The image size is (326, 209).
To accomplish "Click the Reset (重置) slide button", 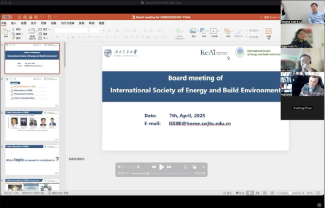I will 43,34.
